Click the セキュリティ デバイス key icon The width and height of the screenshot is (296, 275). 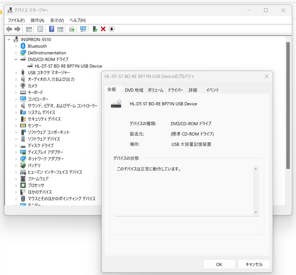[23, 119]
